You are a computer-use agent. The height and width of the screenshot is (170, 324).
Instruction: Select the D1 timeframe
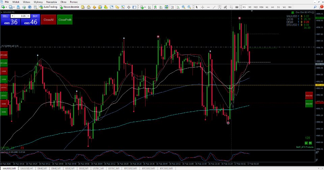point(278,7)
